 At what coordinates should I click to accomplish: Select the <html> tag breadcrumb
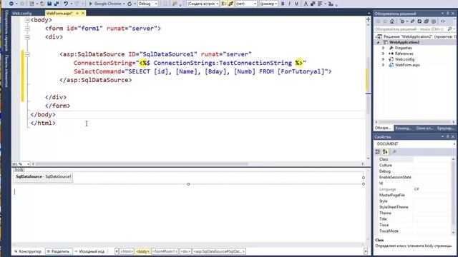pyautogui.click(x=127, y=251)
